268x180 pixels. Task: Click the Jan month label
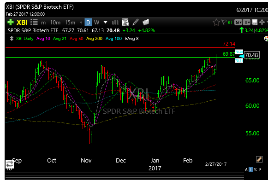[x=155, y=160]
